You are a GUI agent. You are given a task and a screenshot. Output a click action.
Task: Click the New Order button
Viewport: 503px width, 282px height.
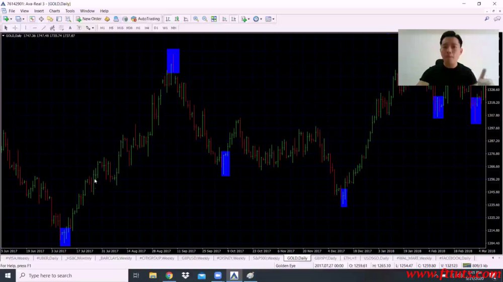[89, 19]
